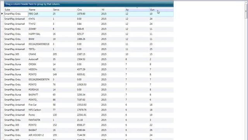This screenshot has height=140, width=248.
Task: Select the NFS Carbon name cell
Action: pos(40,110)
